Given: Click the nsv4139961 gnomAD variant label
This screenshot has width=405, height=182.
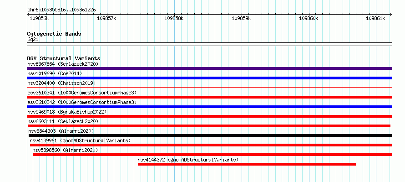Looking at the screenshot, I should tap(81, 140).
